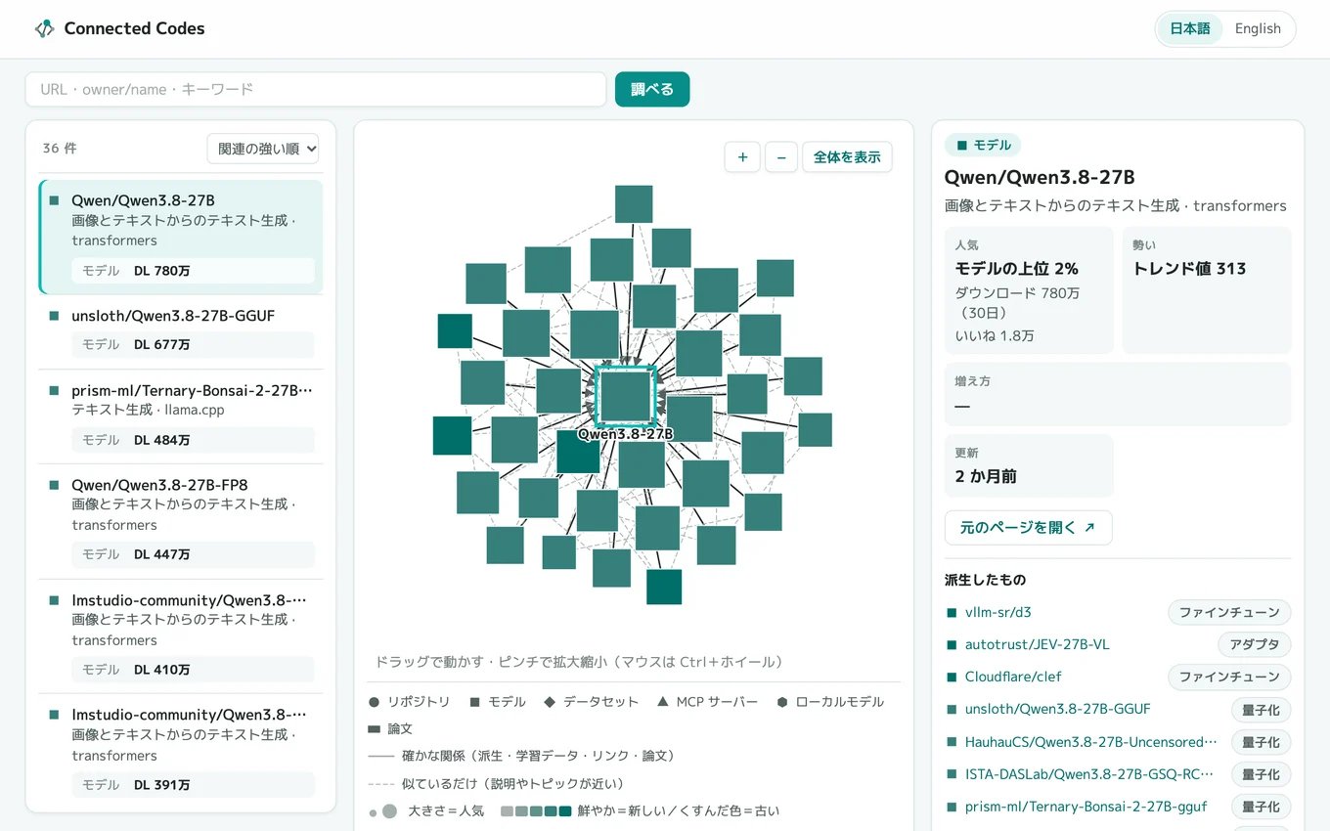1330x831 pixels.
Task: Open the 元のページを開く external link
Action: tap(1028, 528)
